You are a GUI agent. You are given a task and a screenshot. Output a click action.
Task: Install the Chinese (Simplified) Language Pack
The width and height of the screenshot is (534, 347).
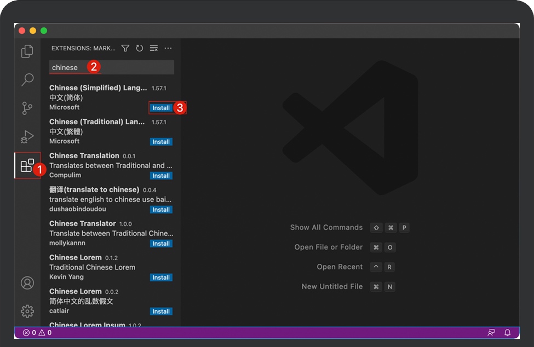click(x=160, y=107)
